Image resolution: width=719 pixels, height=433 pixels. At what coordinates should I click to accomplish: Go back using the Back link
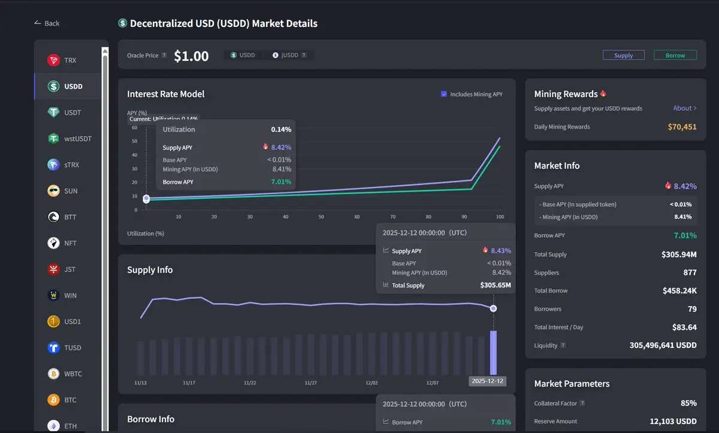click(47, 23)
